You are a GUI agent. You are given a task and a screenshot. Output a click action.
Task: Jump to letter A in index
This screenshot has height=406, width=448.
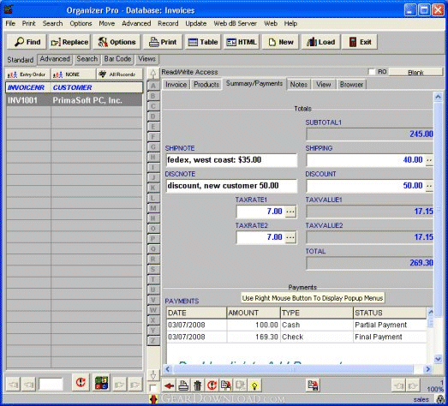153,86
